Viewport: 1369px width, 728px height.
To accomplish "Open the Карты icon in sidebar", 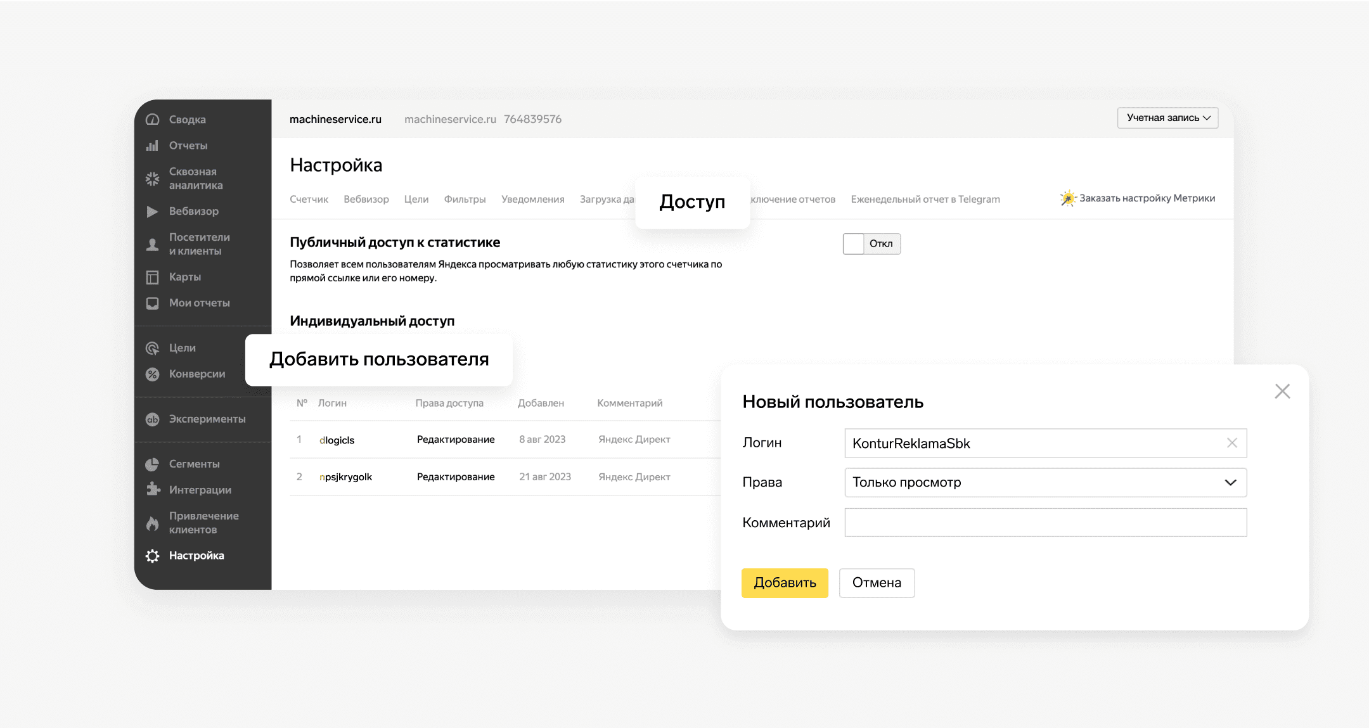I will point(152,278).
